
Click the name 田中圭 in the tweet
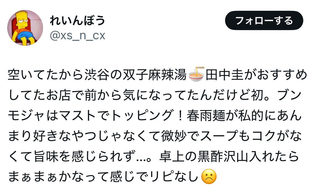[x=225, y=75]
